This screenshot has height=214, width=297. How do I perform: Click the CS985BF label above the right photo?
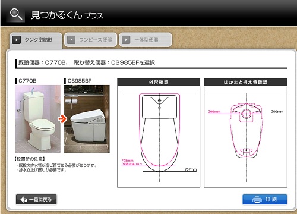tap(80, 81)
